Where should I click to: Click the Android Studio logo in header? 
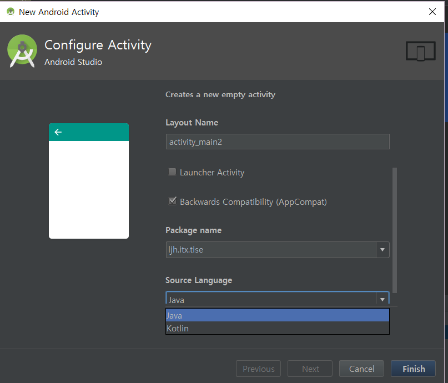tap(22, 51)
